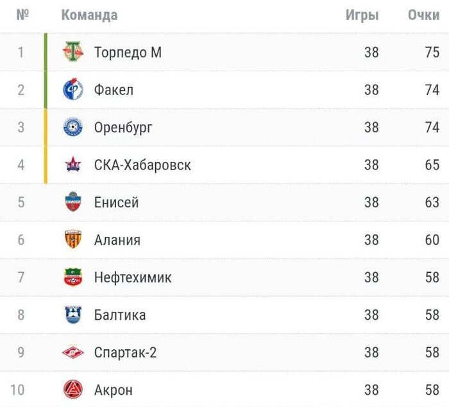Image resolution: width=449 pixels, height=407 pixels.
Task: Click the СКА-Хабаровск team logo
Action: coord(73,165)
